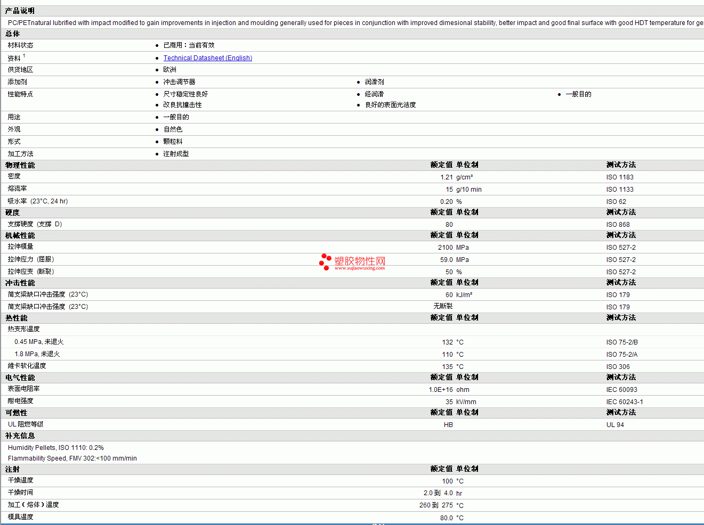This screenshot has height=525, width=704.
Task: Click the 用途 row label
Action: pos(14,117)
